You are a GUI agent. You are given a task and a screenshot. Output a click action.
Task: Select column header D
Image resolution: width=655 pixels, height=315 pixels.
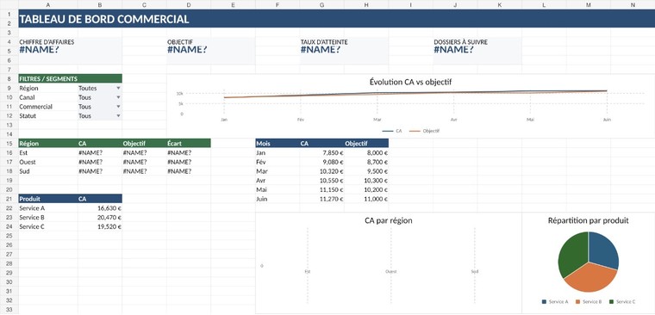coord(189,4)
